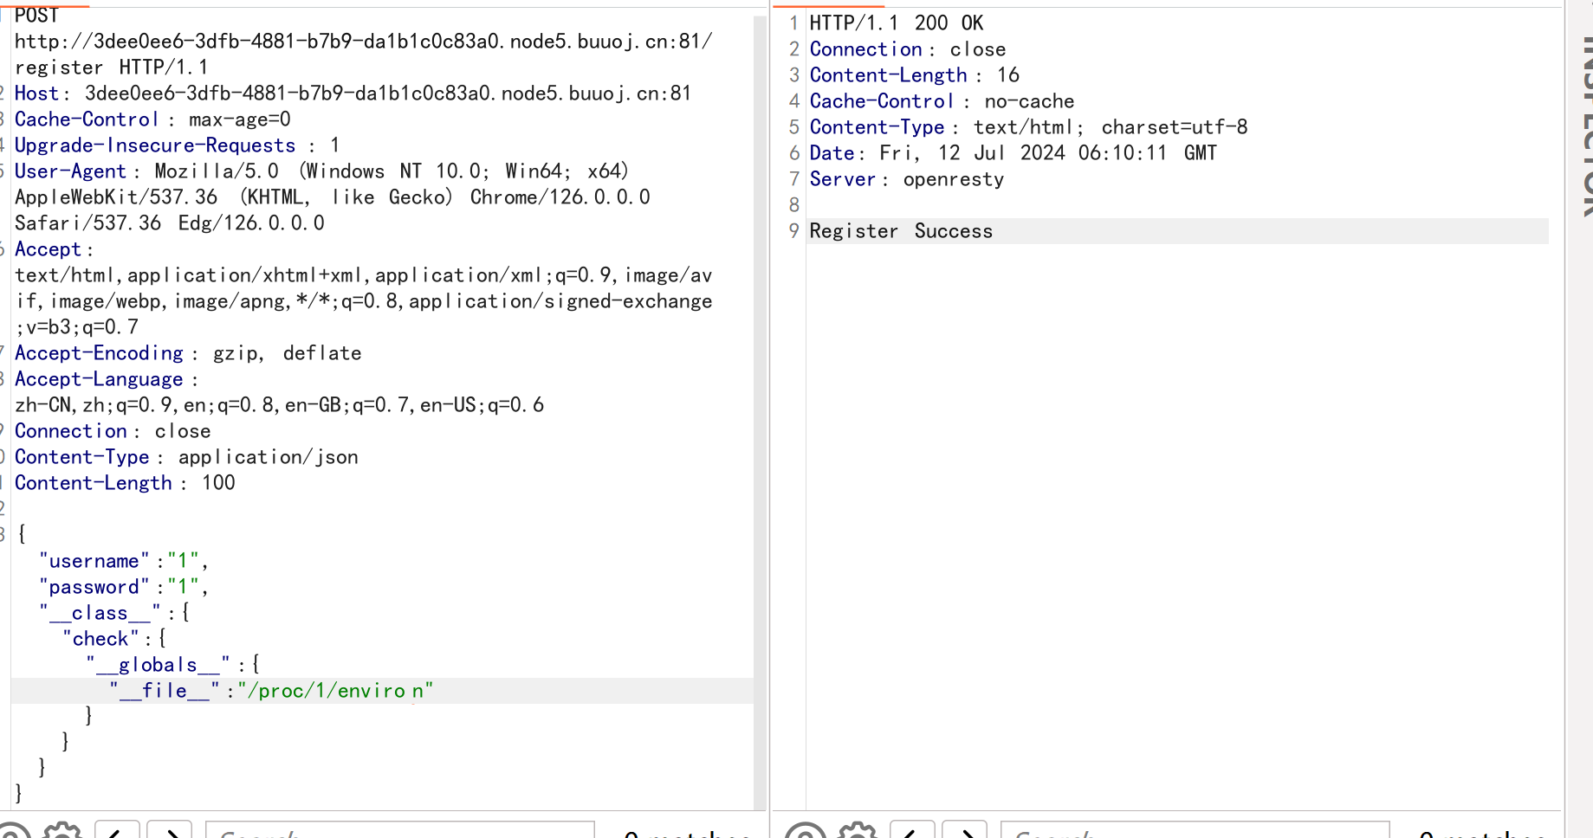The image size is (1593, 838).
Task: Go to next search match in request pane
Action: [170, 831]
